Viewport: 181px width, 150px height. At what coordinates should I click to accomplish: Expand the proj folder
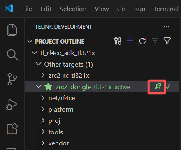coord(43,121)
